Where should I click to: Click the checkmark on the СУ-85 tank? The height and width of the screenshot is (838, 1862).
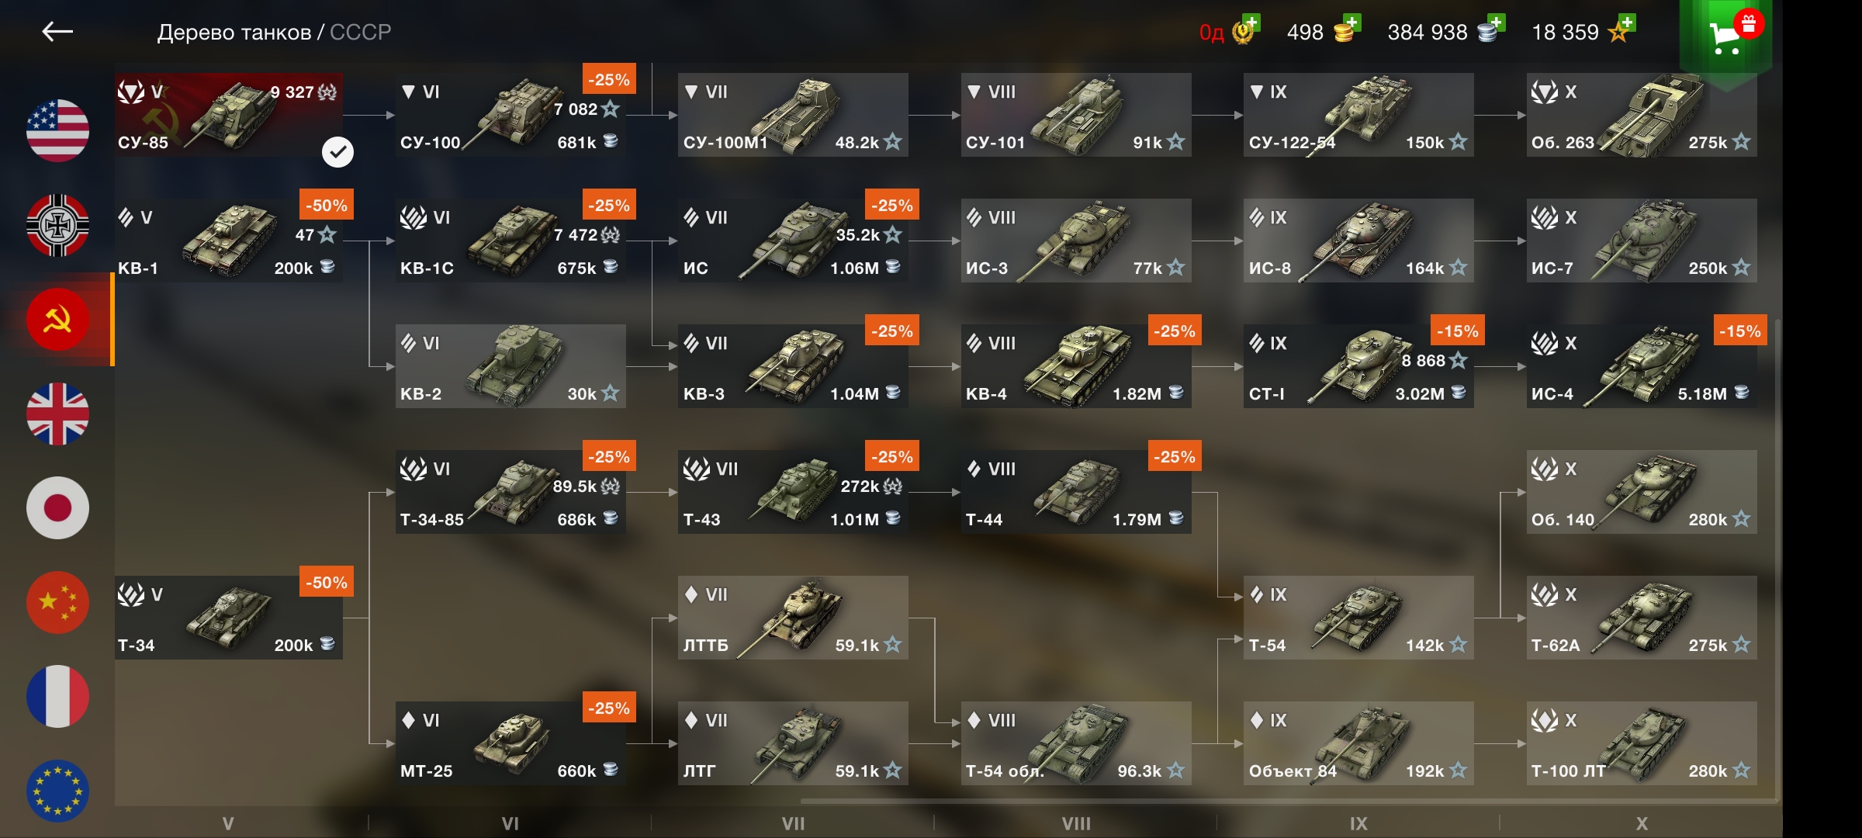click(337, 151)
